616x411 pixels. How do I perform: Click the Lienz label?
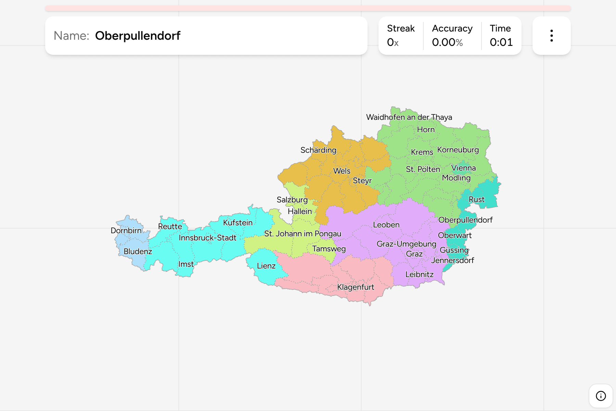(x=266, y=266)
